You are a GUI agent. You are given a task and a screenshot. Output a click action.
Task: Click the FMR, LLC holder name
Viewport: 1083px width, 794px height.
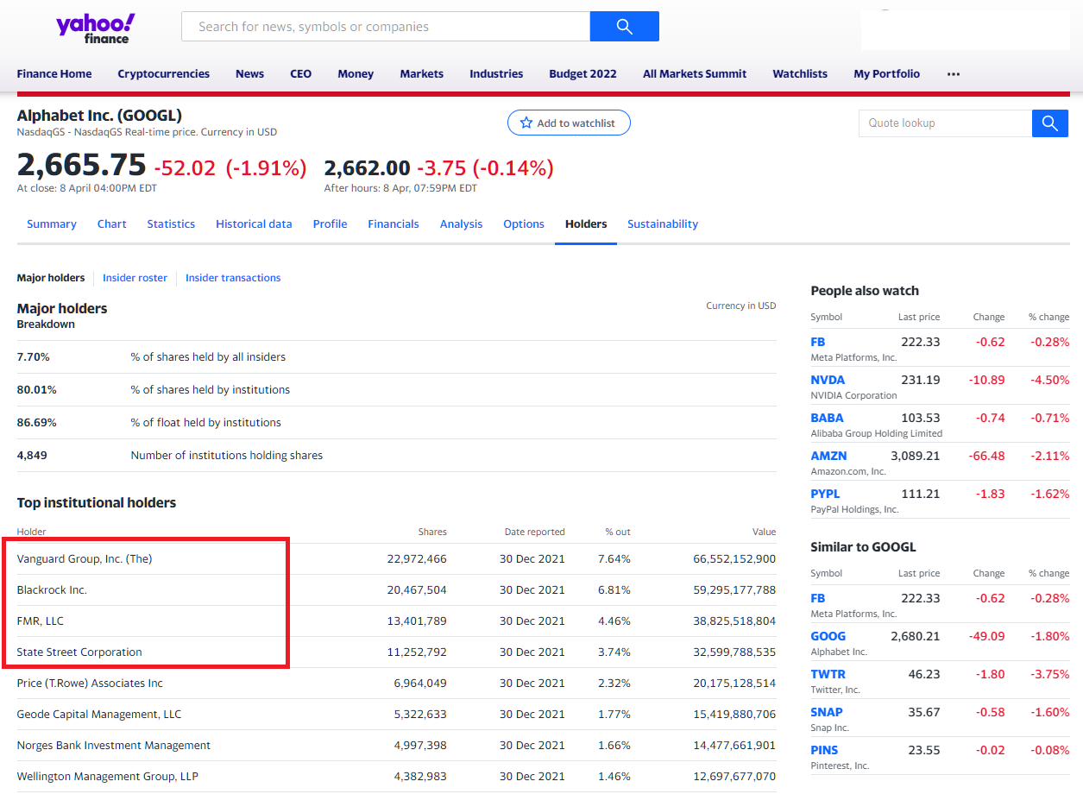click(x=41, y=621)
